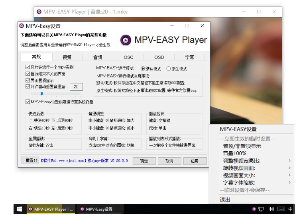
Task: Click the Windows Start button
Action: coord(19,209)
